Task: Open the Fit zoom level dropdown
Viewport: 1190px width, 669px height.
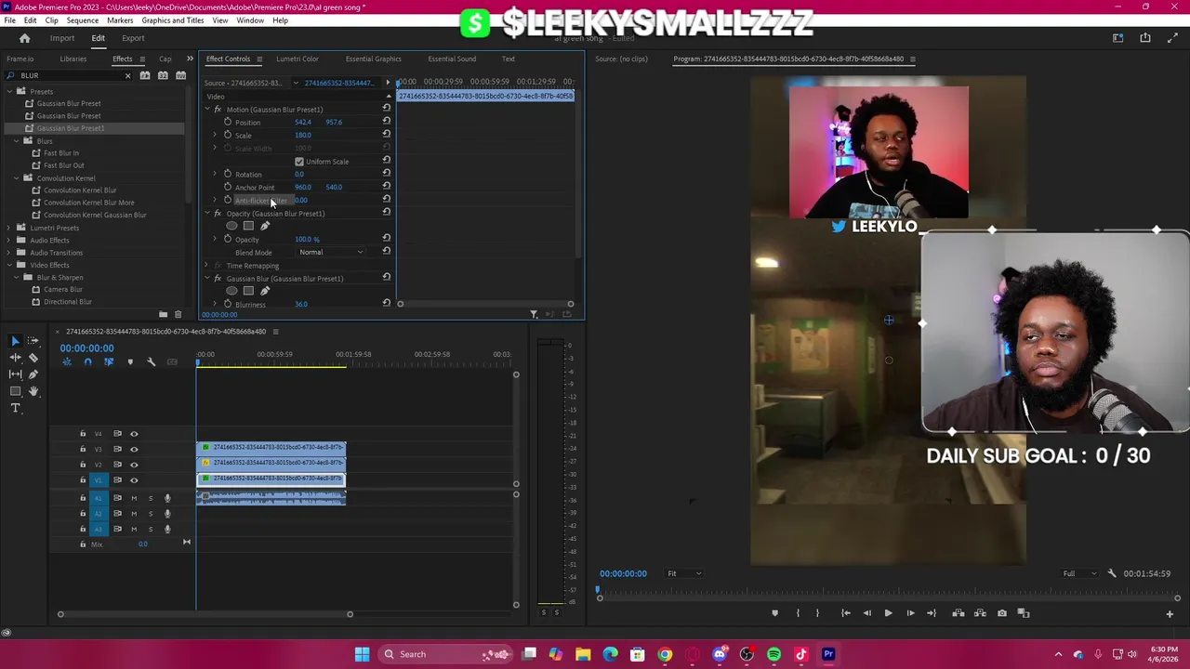Action: [684, 573]
